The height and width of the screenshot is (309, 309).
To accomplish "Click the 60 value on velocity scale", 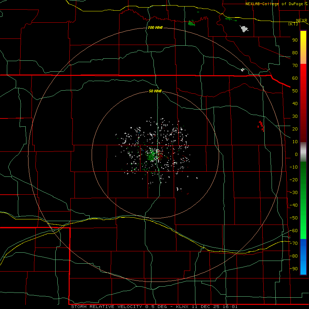I will click(x=295, y=78).
